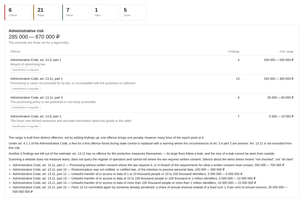Screen dimensions: 304x202
Task: Click the art. 13.11, part 10 bullet item
Action: pos(119,170)
